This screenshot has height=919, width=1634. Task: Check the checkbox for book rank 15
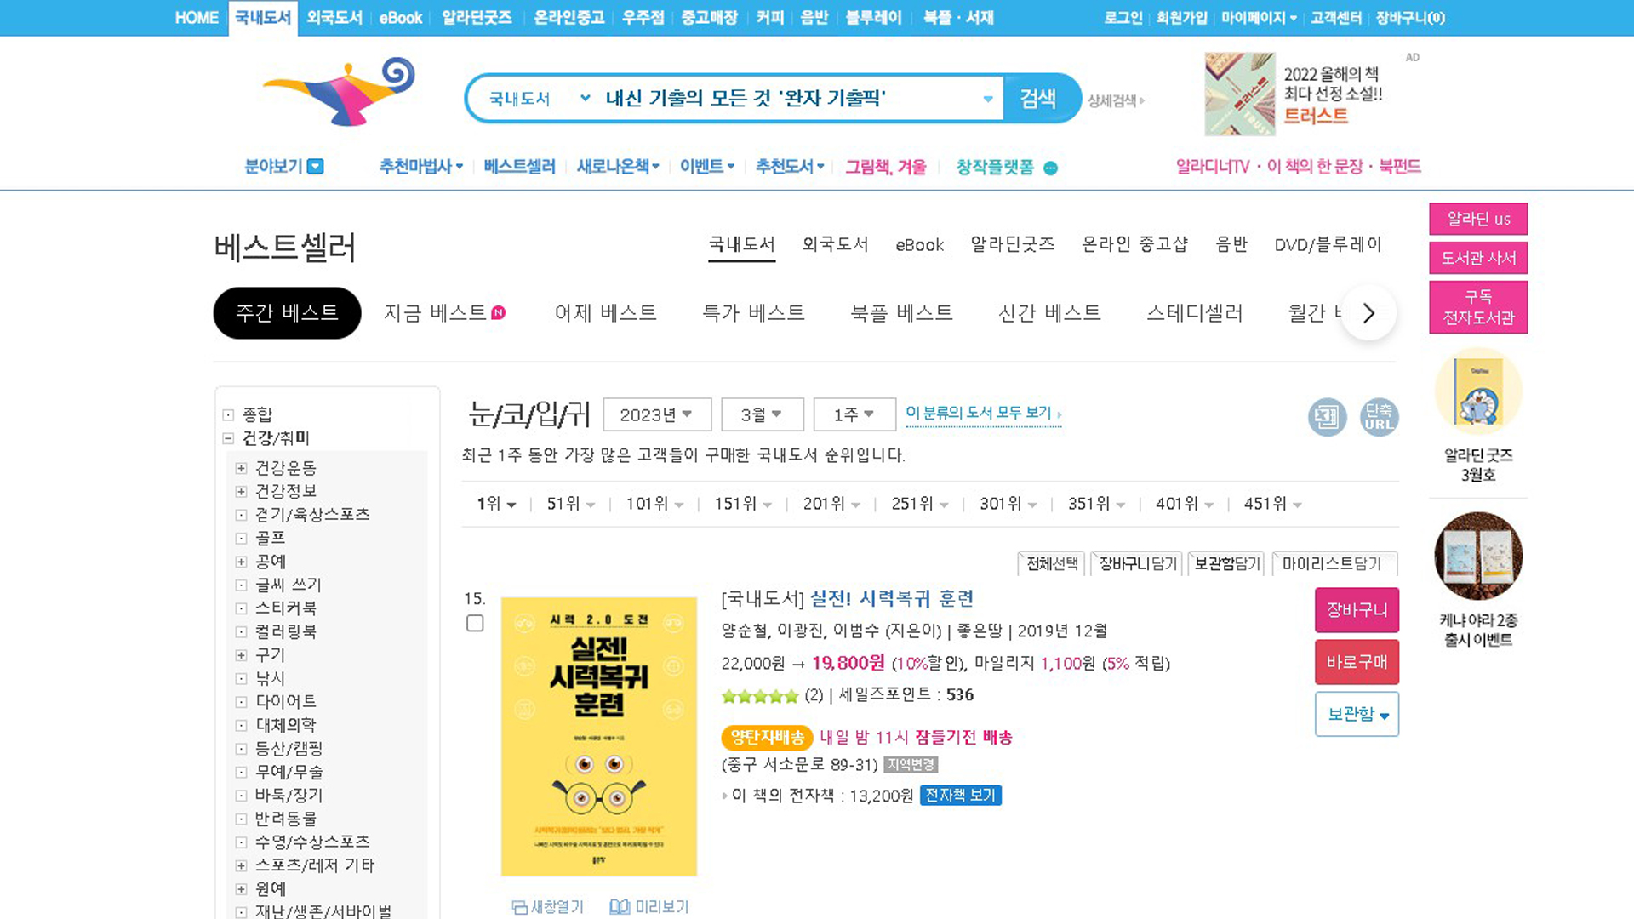(x=475, y=624)
